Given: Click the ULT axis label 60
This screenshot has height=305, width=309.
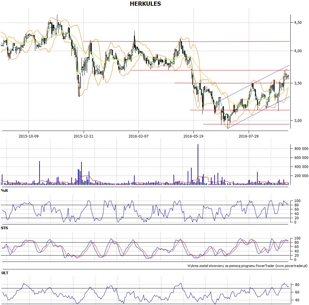Looking at the screenshot, I should (x=297, y=292).
